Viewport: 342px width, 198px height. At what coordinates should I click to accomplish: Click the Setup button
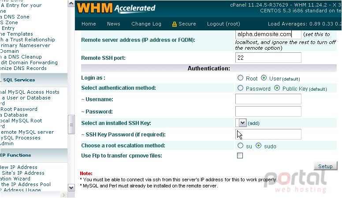click(325, 166)
